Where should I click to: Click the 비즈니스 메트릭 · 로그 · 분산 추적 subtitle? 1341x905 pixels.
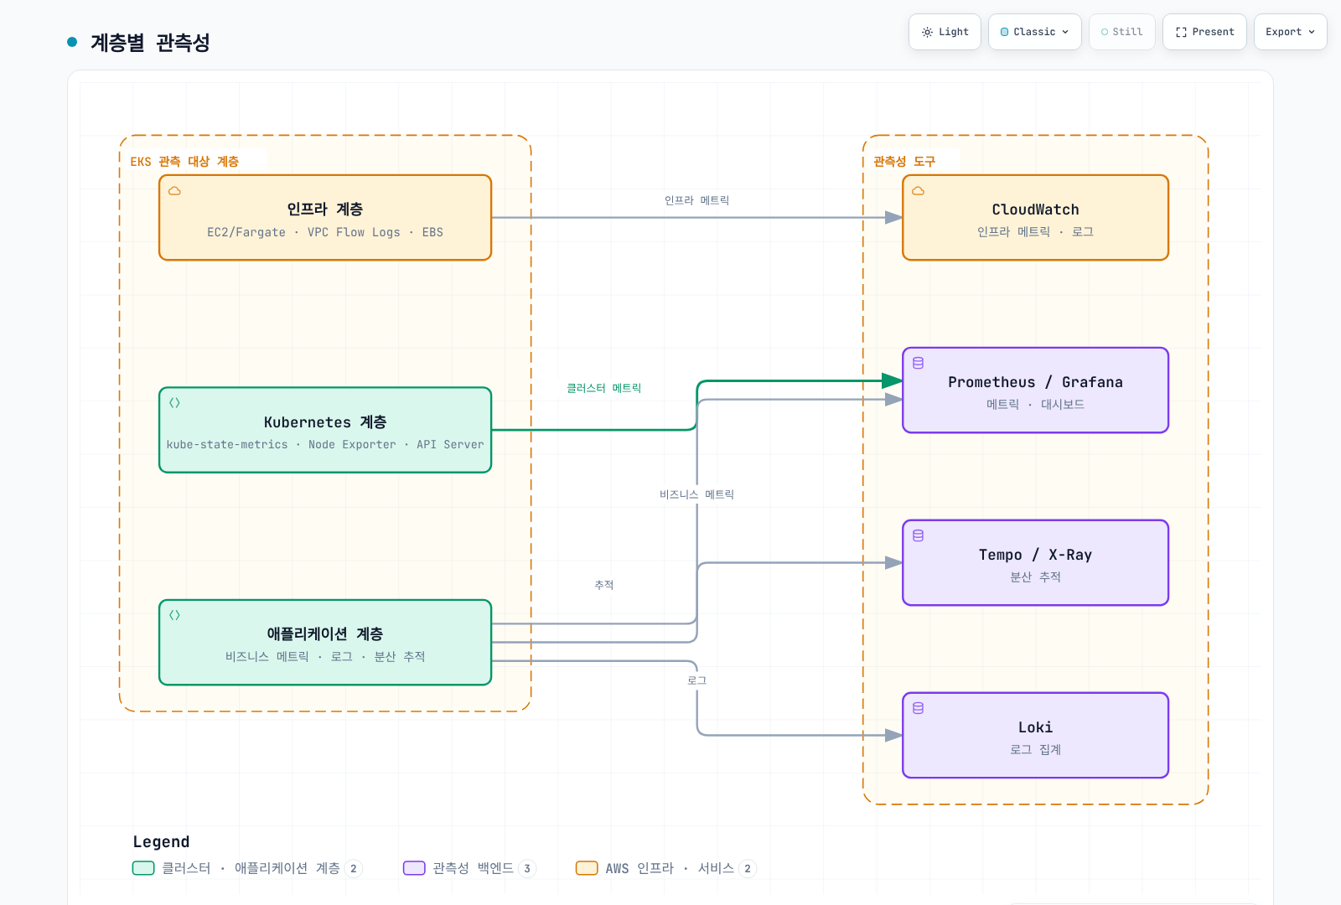[x=325, y=656]
